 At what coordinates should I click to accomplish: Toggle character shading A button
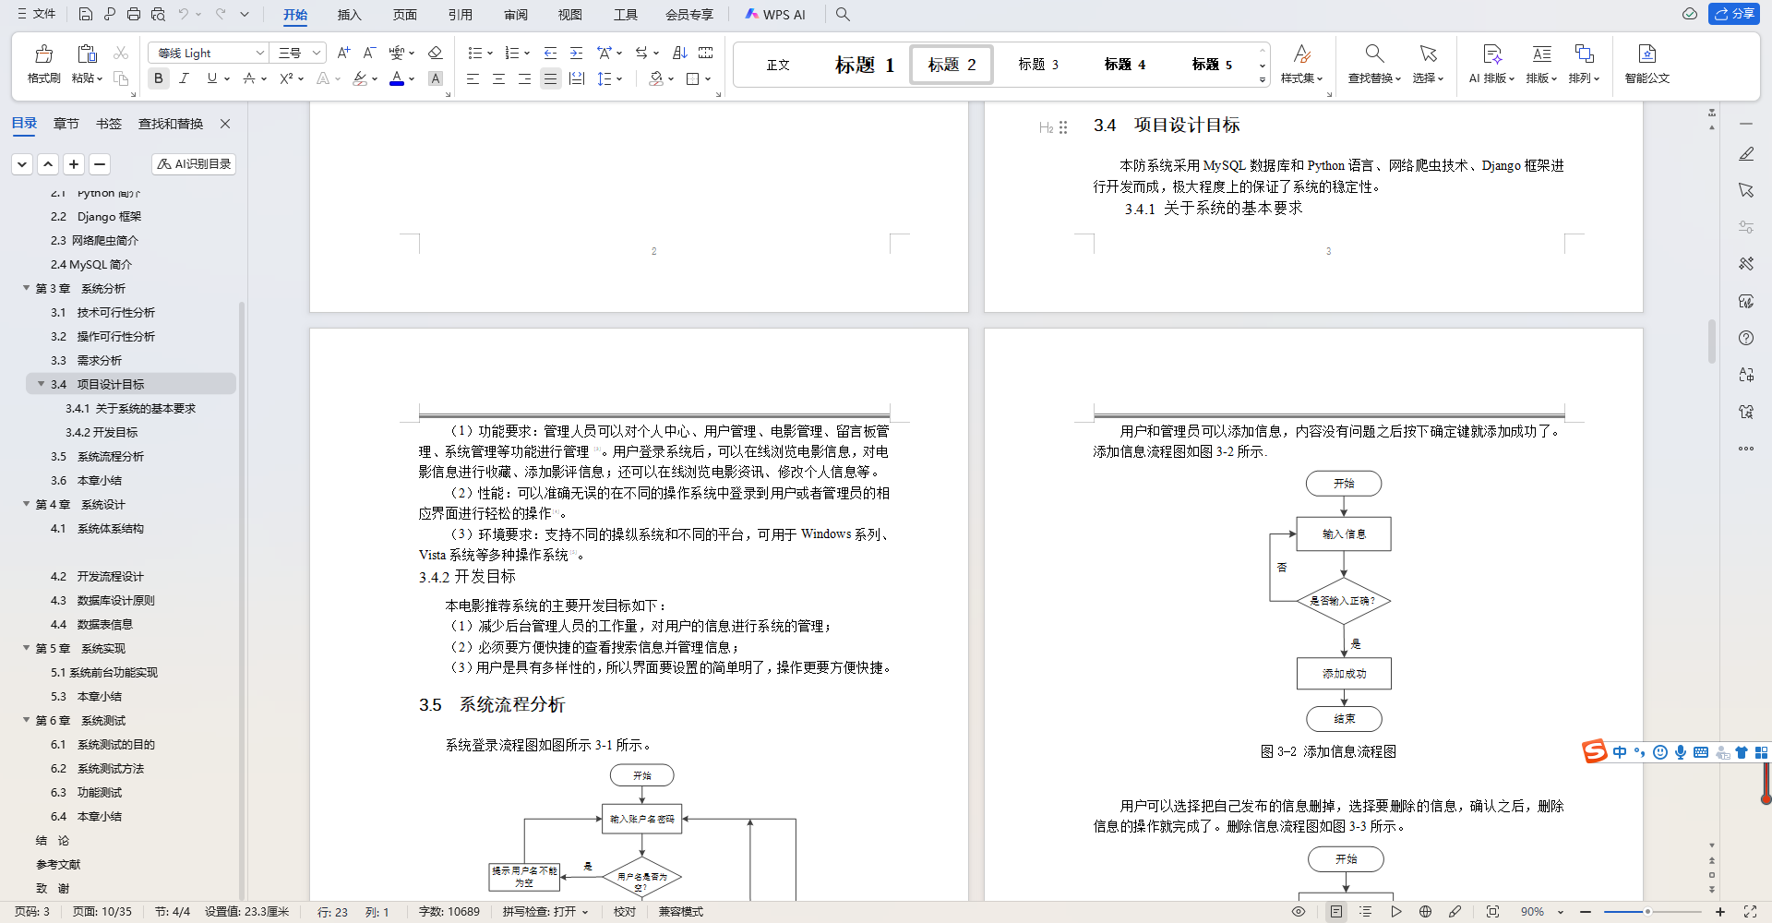(436, 78)
